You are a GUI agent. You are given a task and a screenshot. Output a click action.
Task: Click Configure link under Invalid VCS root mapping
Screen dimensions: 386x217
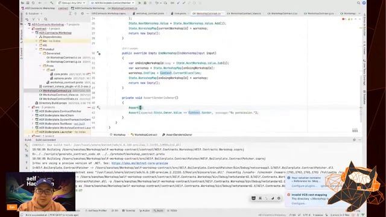[x=299, y=204]
